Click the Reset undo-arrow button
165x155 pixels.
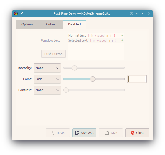[58, 133]
